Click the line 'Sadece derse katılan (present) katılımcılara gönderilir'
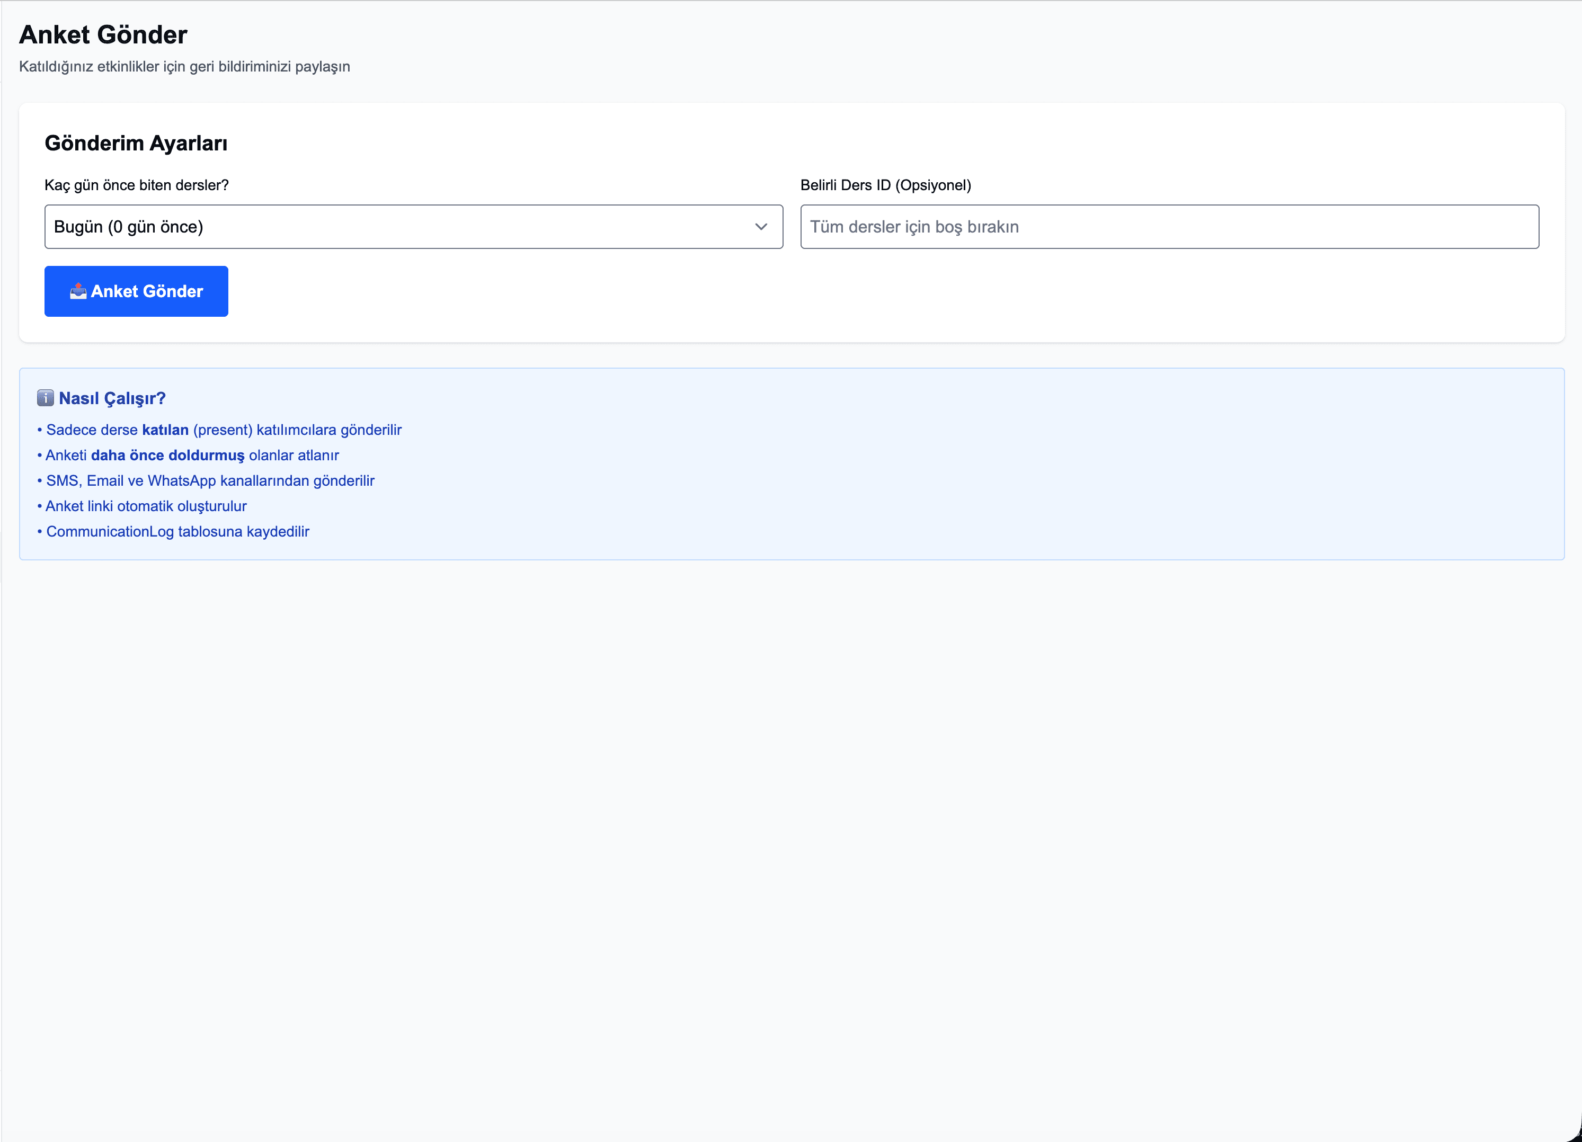This screenshot has width=1582, height=1142. pyautogui.click(x=220, y=430)
